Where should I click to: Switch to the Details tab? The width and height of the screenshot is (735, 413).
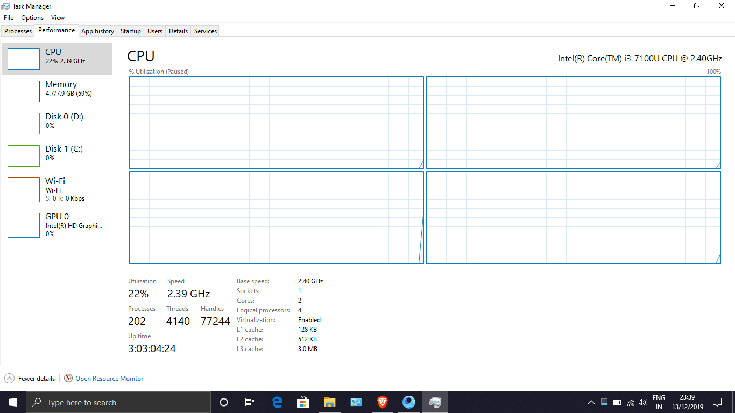point(178,31)
